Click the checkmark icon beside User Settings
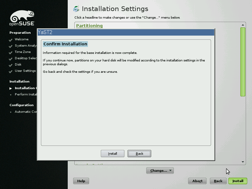The image size is (252, 189). [x=11, y=71]
